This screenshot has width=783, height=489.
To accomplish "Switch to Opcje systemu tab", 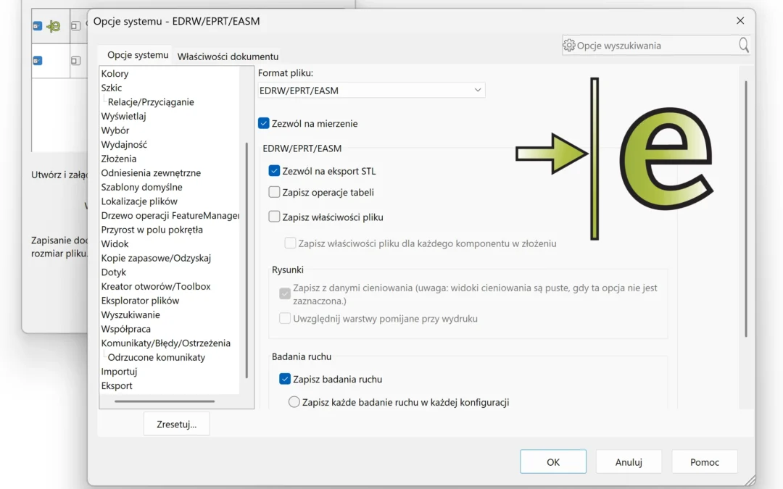I will 138,55.
